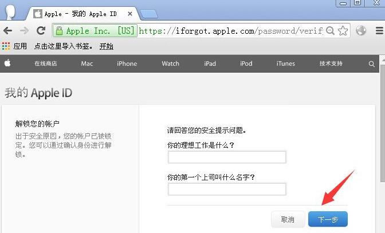This screenshot has width=385, height=233.
Task: Click the browser forward arrow
Action: tap(24, 31)
